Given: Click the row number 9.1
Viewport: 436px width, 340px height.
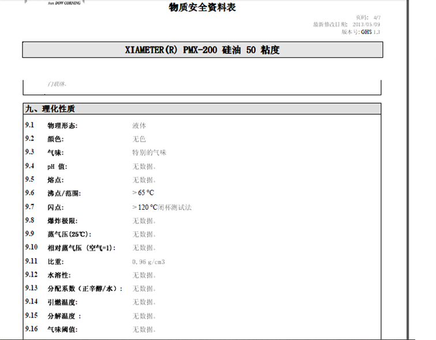Looking at the screenshot, I should (x=29, y=125).
